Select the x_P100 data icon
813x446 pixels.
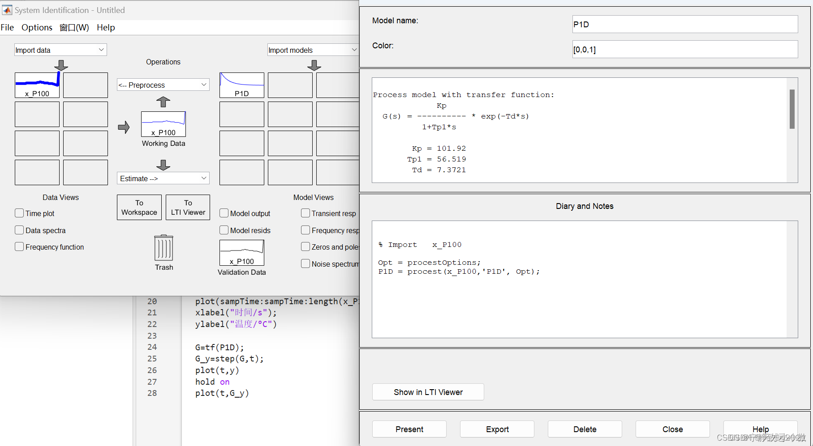[x=37, y=85]
